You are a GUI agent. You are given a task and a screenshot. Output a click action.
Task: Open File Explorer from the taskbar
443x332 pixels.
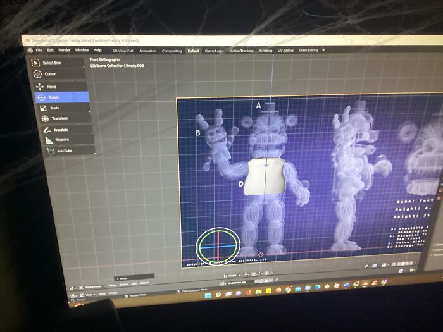(x=258, y=292)
